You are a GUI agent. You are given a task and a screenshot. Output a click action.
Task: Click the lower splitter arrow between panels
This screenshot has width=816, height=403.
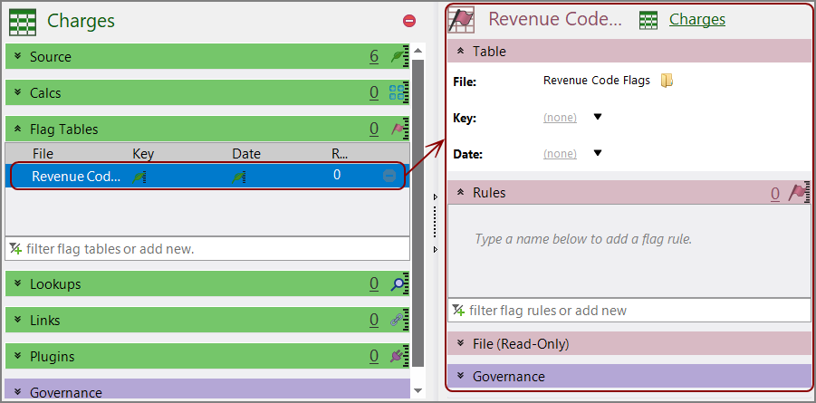436,250
